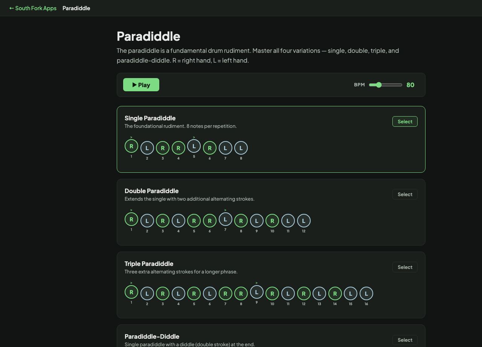Click note 1 in Single Paradiddle
Viewport: 482px width, 347px height.
point(131,146)
